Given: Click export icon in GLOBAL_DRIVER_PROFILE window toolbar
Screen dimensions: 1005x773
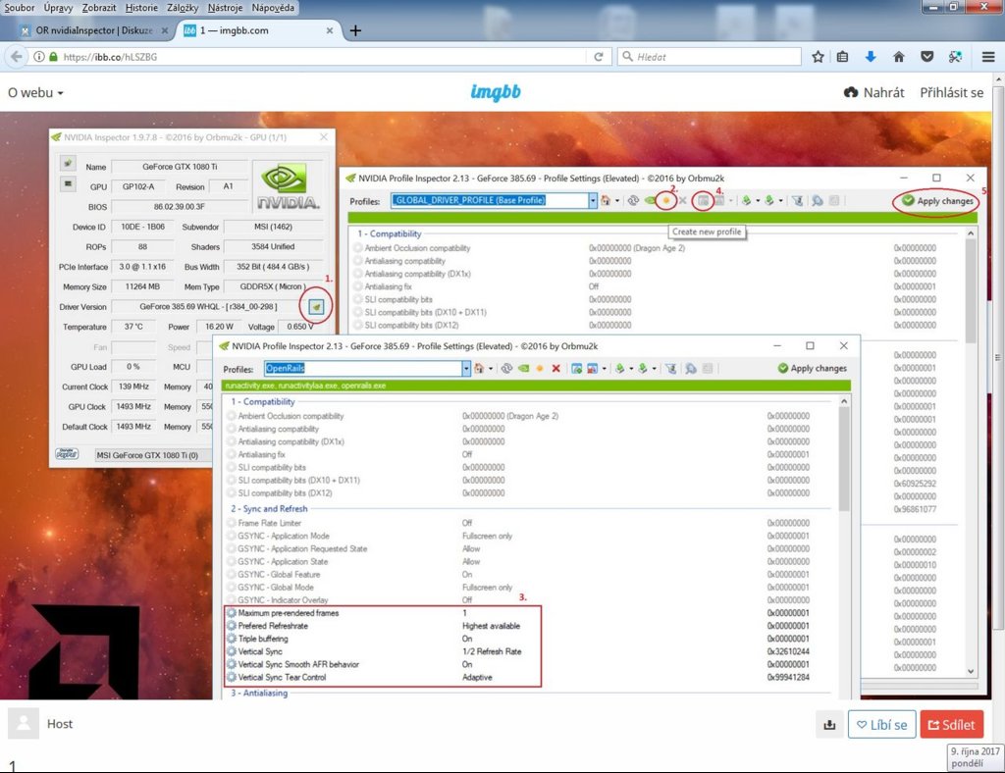Looking at the screenshot, I should [x=746, y=200].
